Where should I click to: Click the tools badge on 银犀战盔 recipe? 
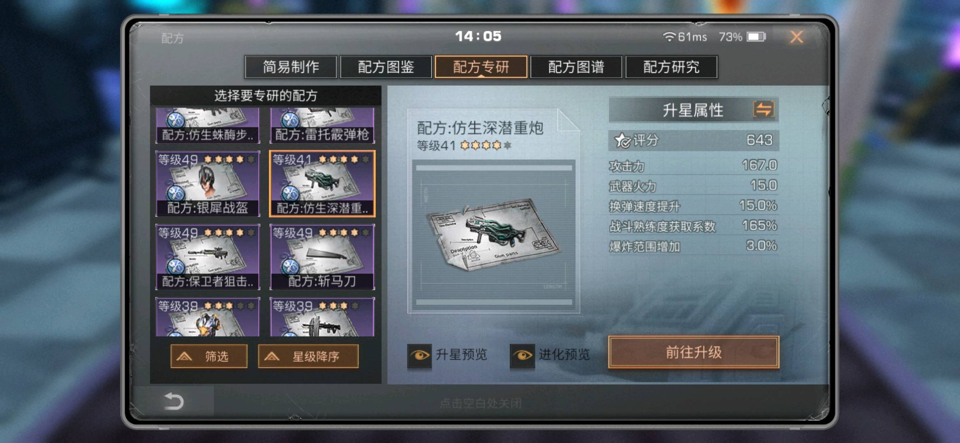pyautogui.click(x=176, y=193)
